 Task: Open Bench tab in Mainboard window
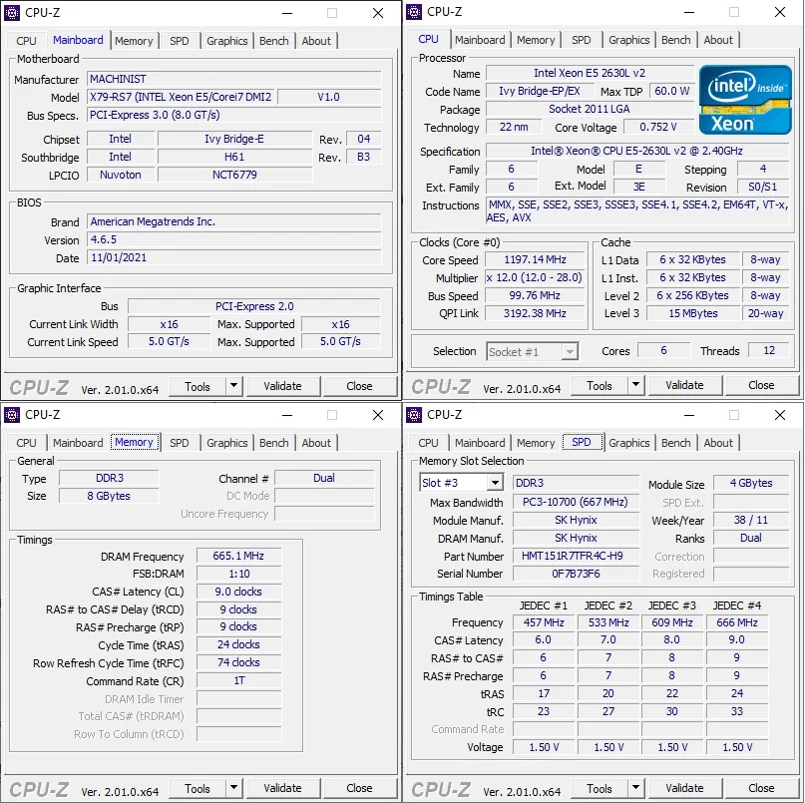point(274,41)
